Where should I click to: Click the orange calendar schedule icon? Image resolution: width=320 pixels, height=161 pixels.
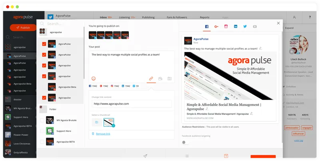pos(226,156)
